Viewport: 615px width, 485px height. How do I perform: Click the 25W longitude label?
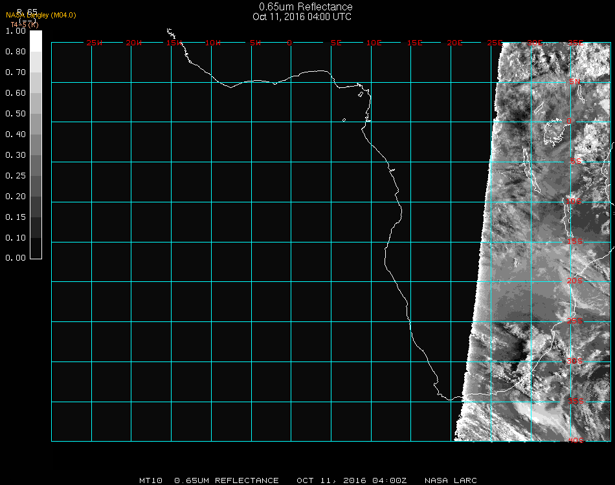pos(95,43)
